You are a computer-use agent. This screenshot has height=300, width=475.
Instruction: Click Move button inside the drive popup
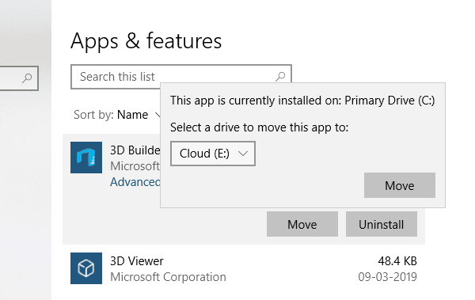[x=400, y=185]
